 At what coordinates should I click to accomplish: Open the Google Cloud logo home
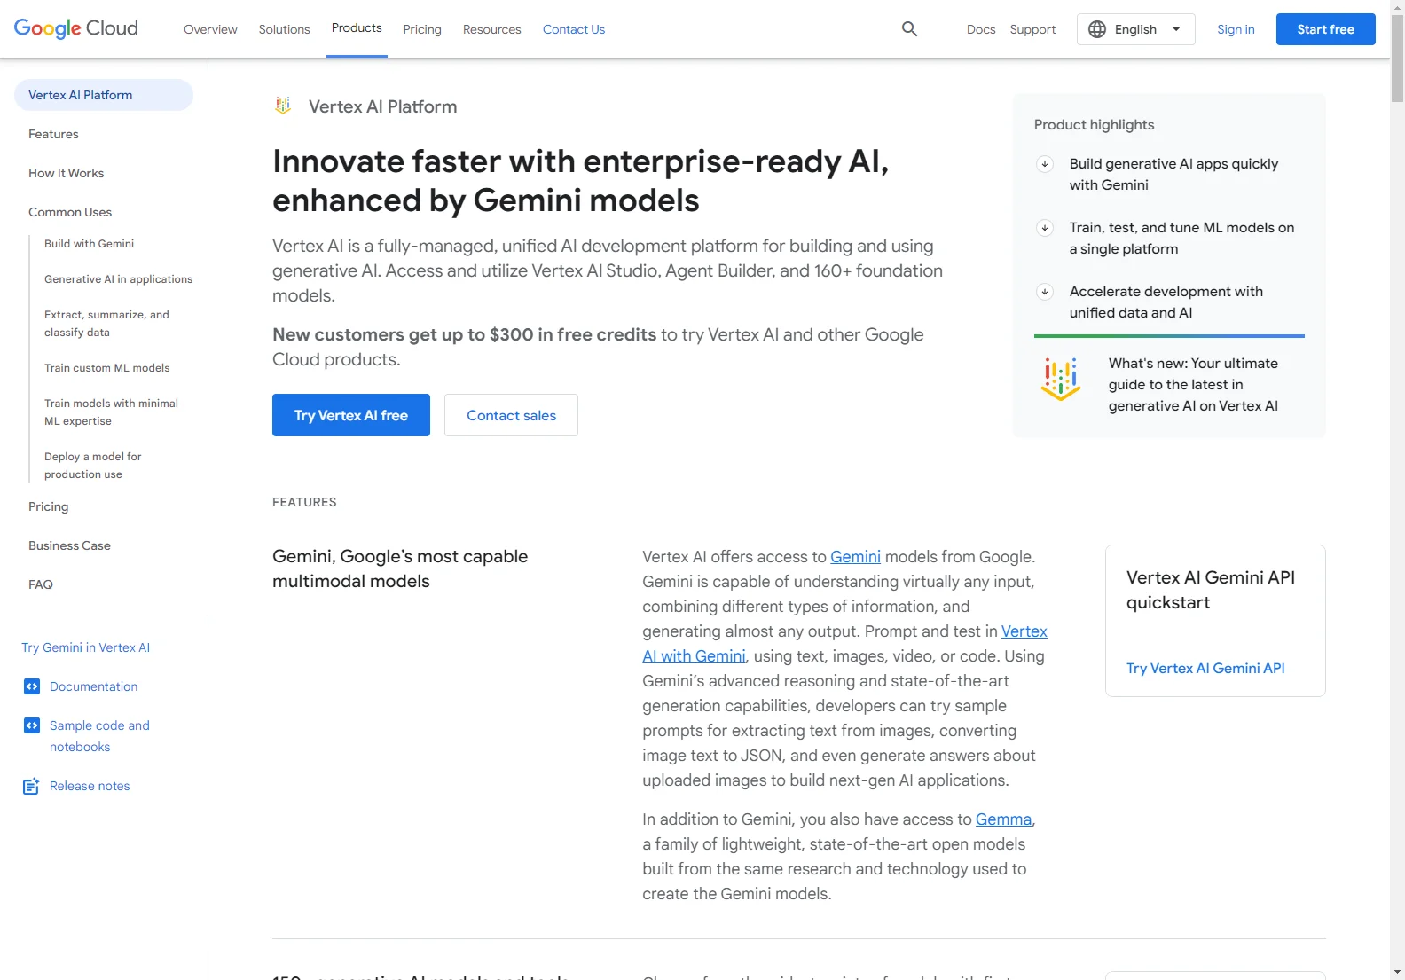[76, 28]
